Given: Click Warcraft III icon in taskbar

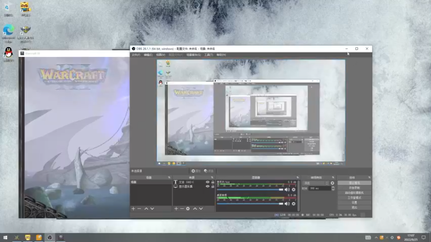Looking at the screenshot, I should coord(61,237).
